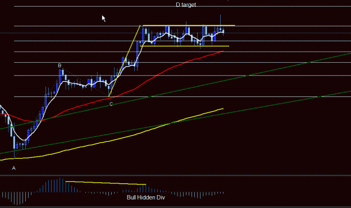Click the 'A' swing point label
Viewport: 351px width, 208px height.
click(13, 168)
